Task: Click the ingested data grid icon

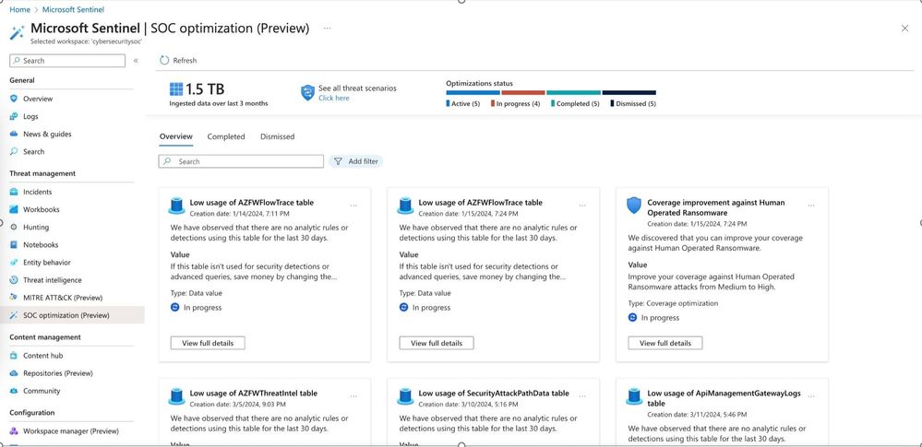Action: tap(175, 89)
